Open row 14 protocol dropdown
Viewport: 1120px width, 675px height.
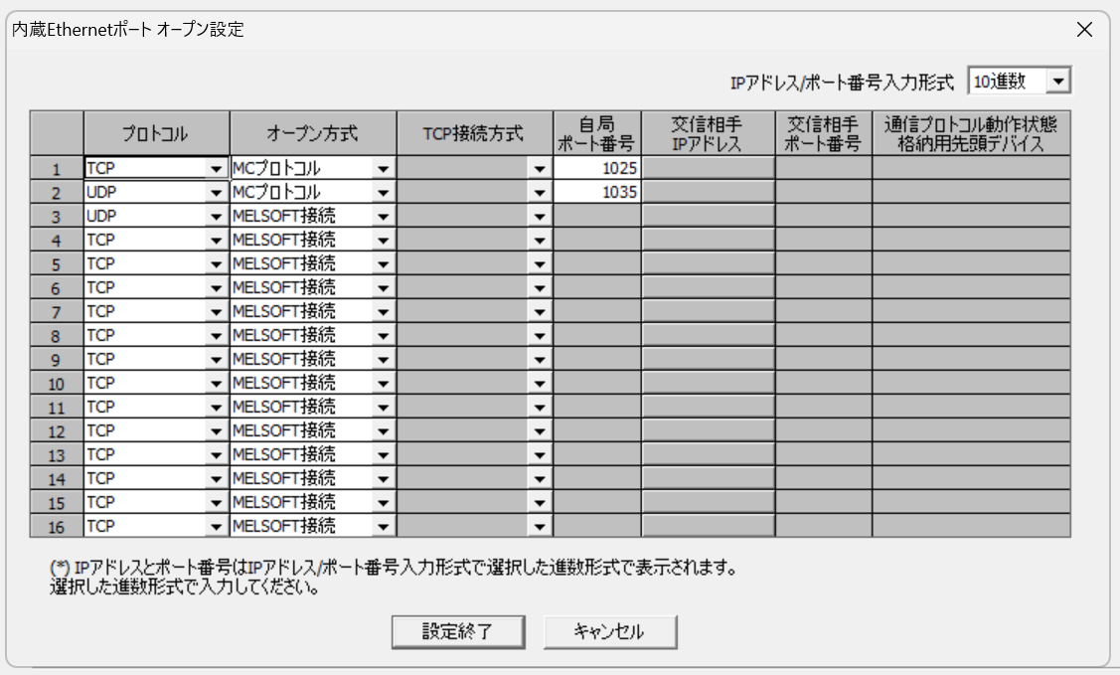click(x=215, y=478)
